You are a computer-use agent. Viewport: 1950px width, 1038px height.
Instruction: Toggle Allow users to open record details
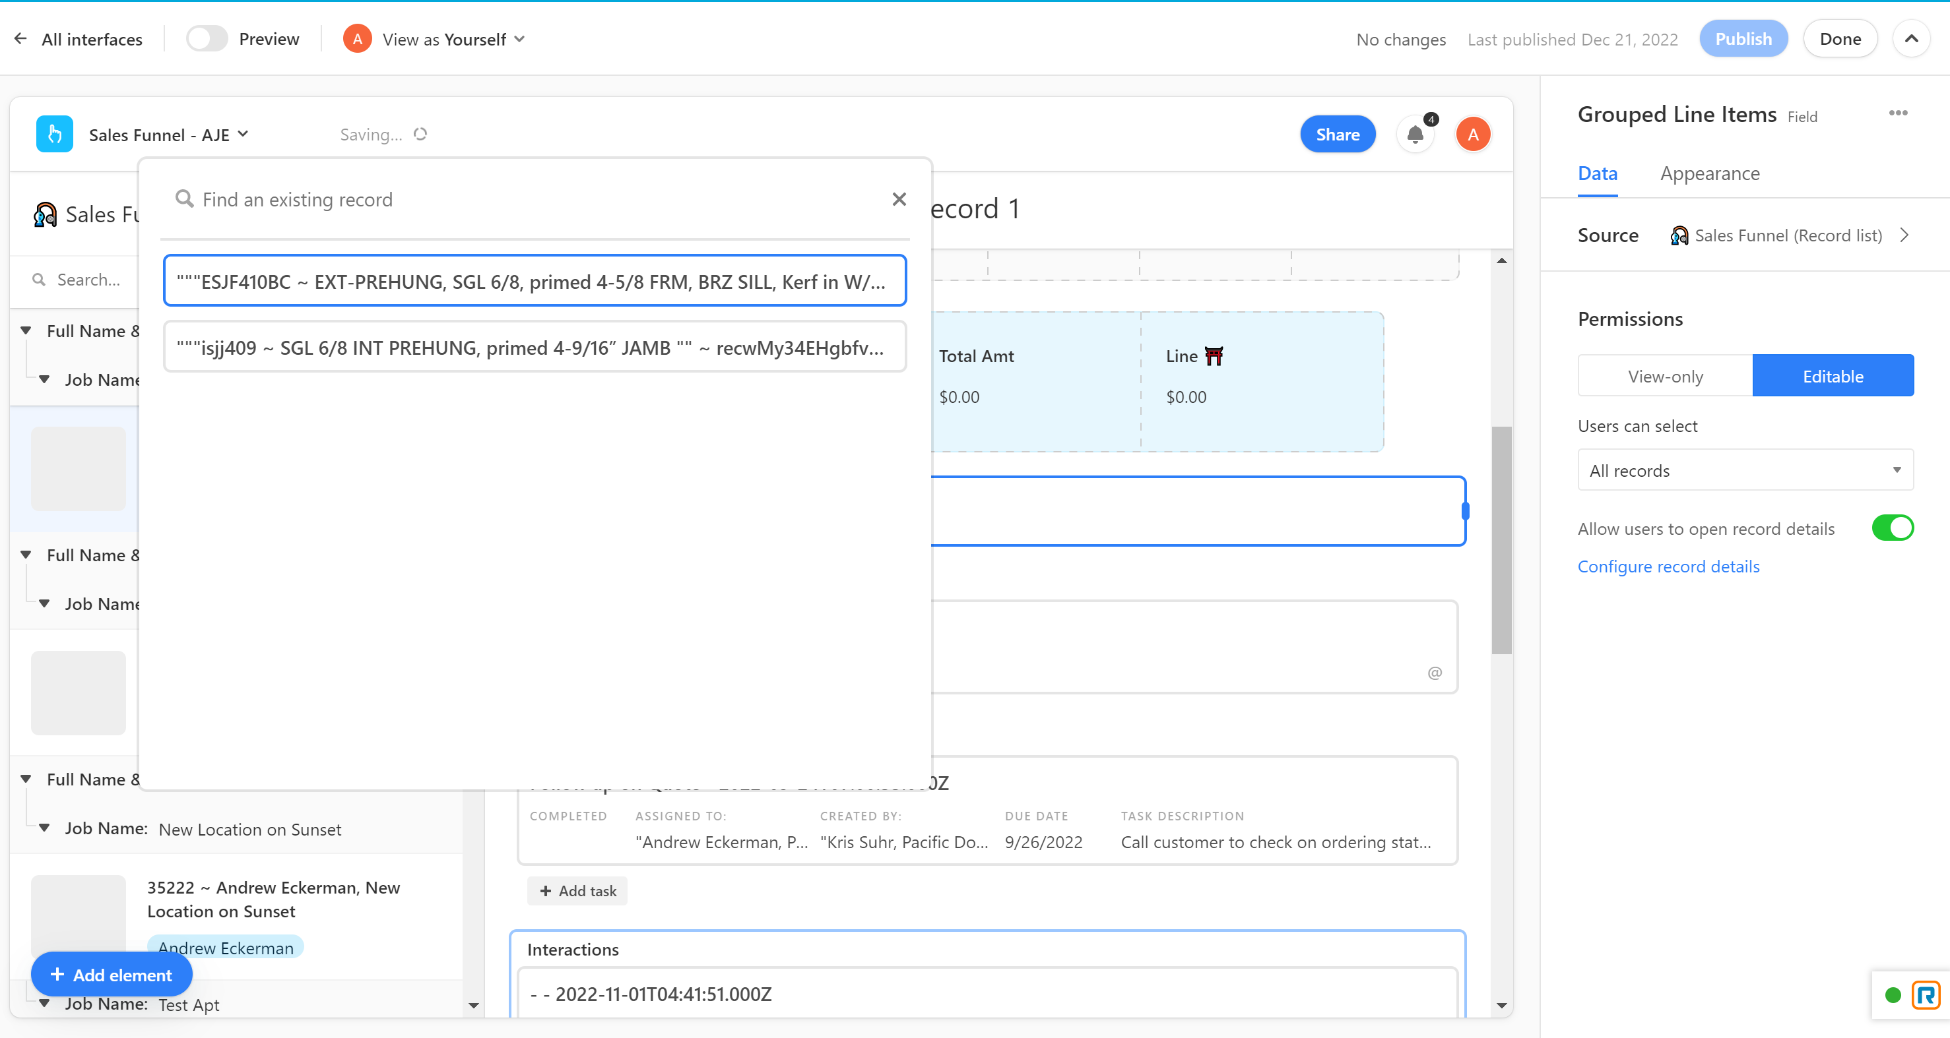point(1892,528)
